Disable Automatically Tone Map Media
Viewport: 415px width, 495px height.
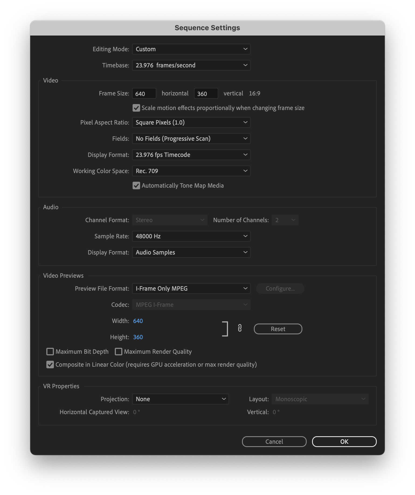point(136,186)
